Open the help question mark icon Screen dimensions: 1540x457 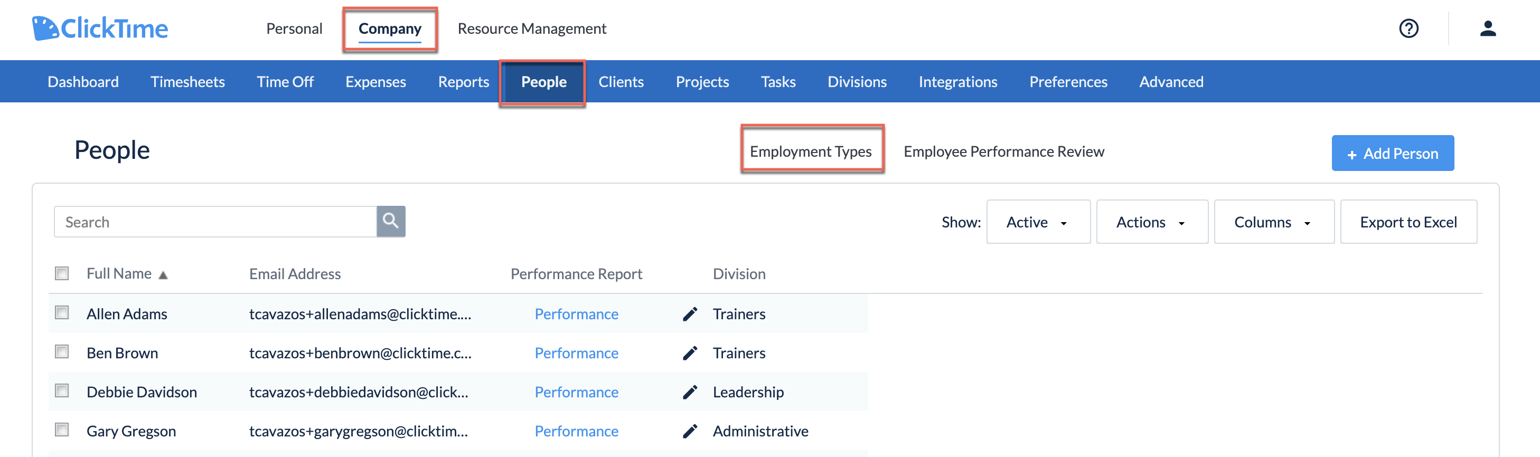click(1408, 28)
